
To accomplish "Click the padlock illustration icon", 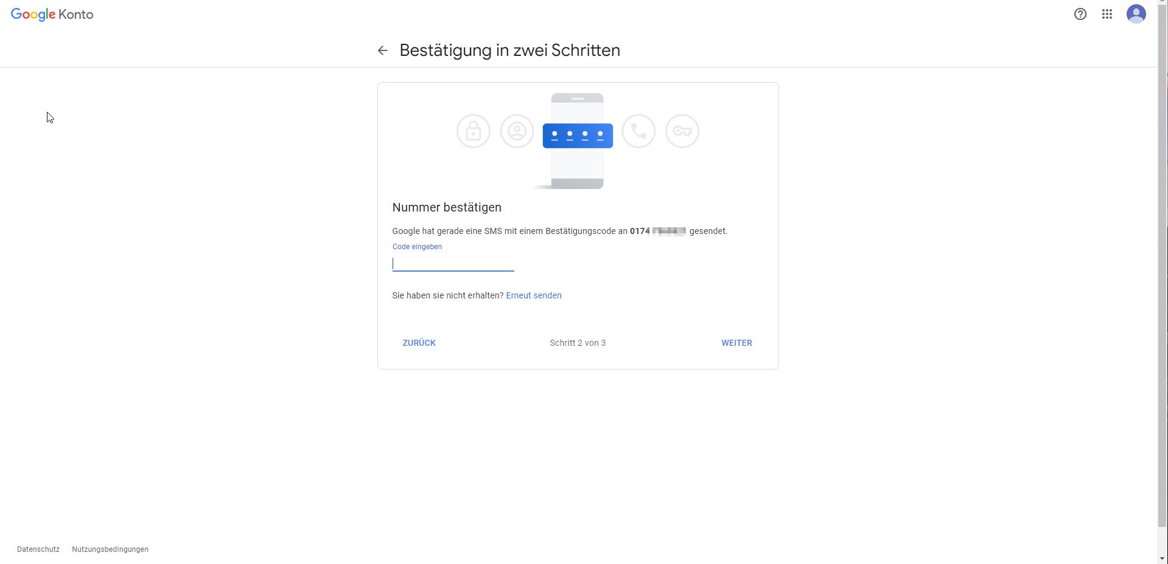I will coord(474,131).
